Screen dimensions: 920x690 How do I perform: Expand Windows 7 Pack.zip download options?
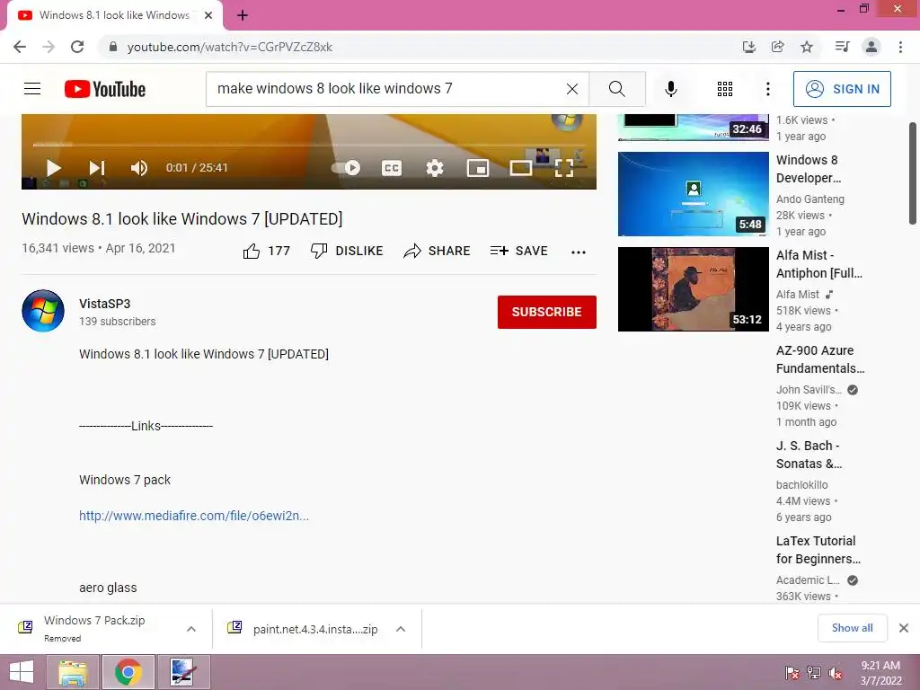coord(191,629)
